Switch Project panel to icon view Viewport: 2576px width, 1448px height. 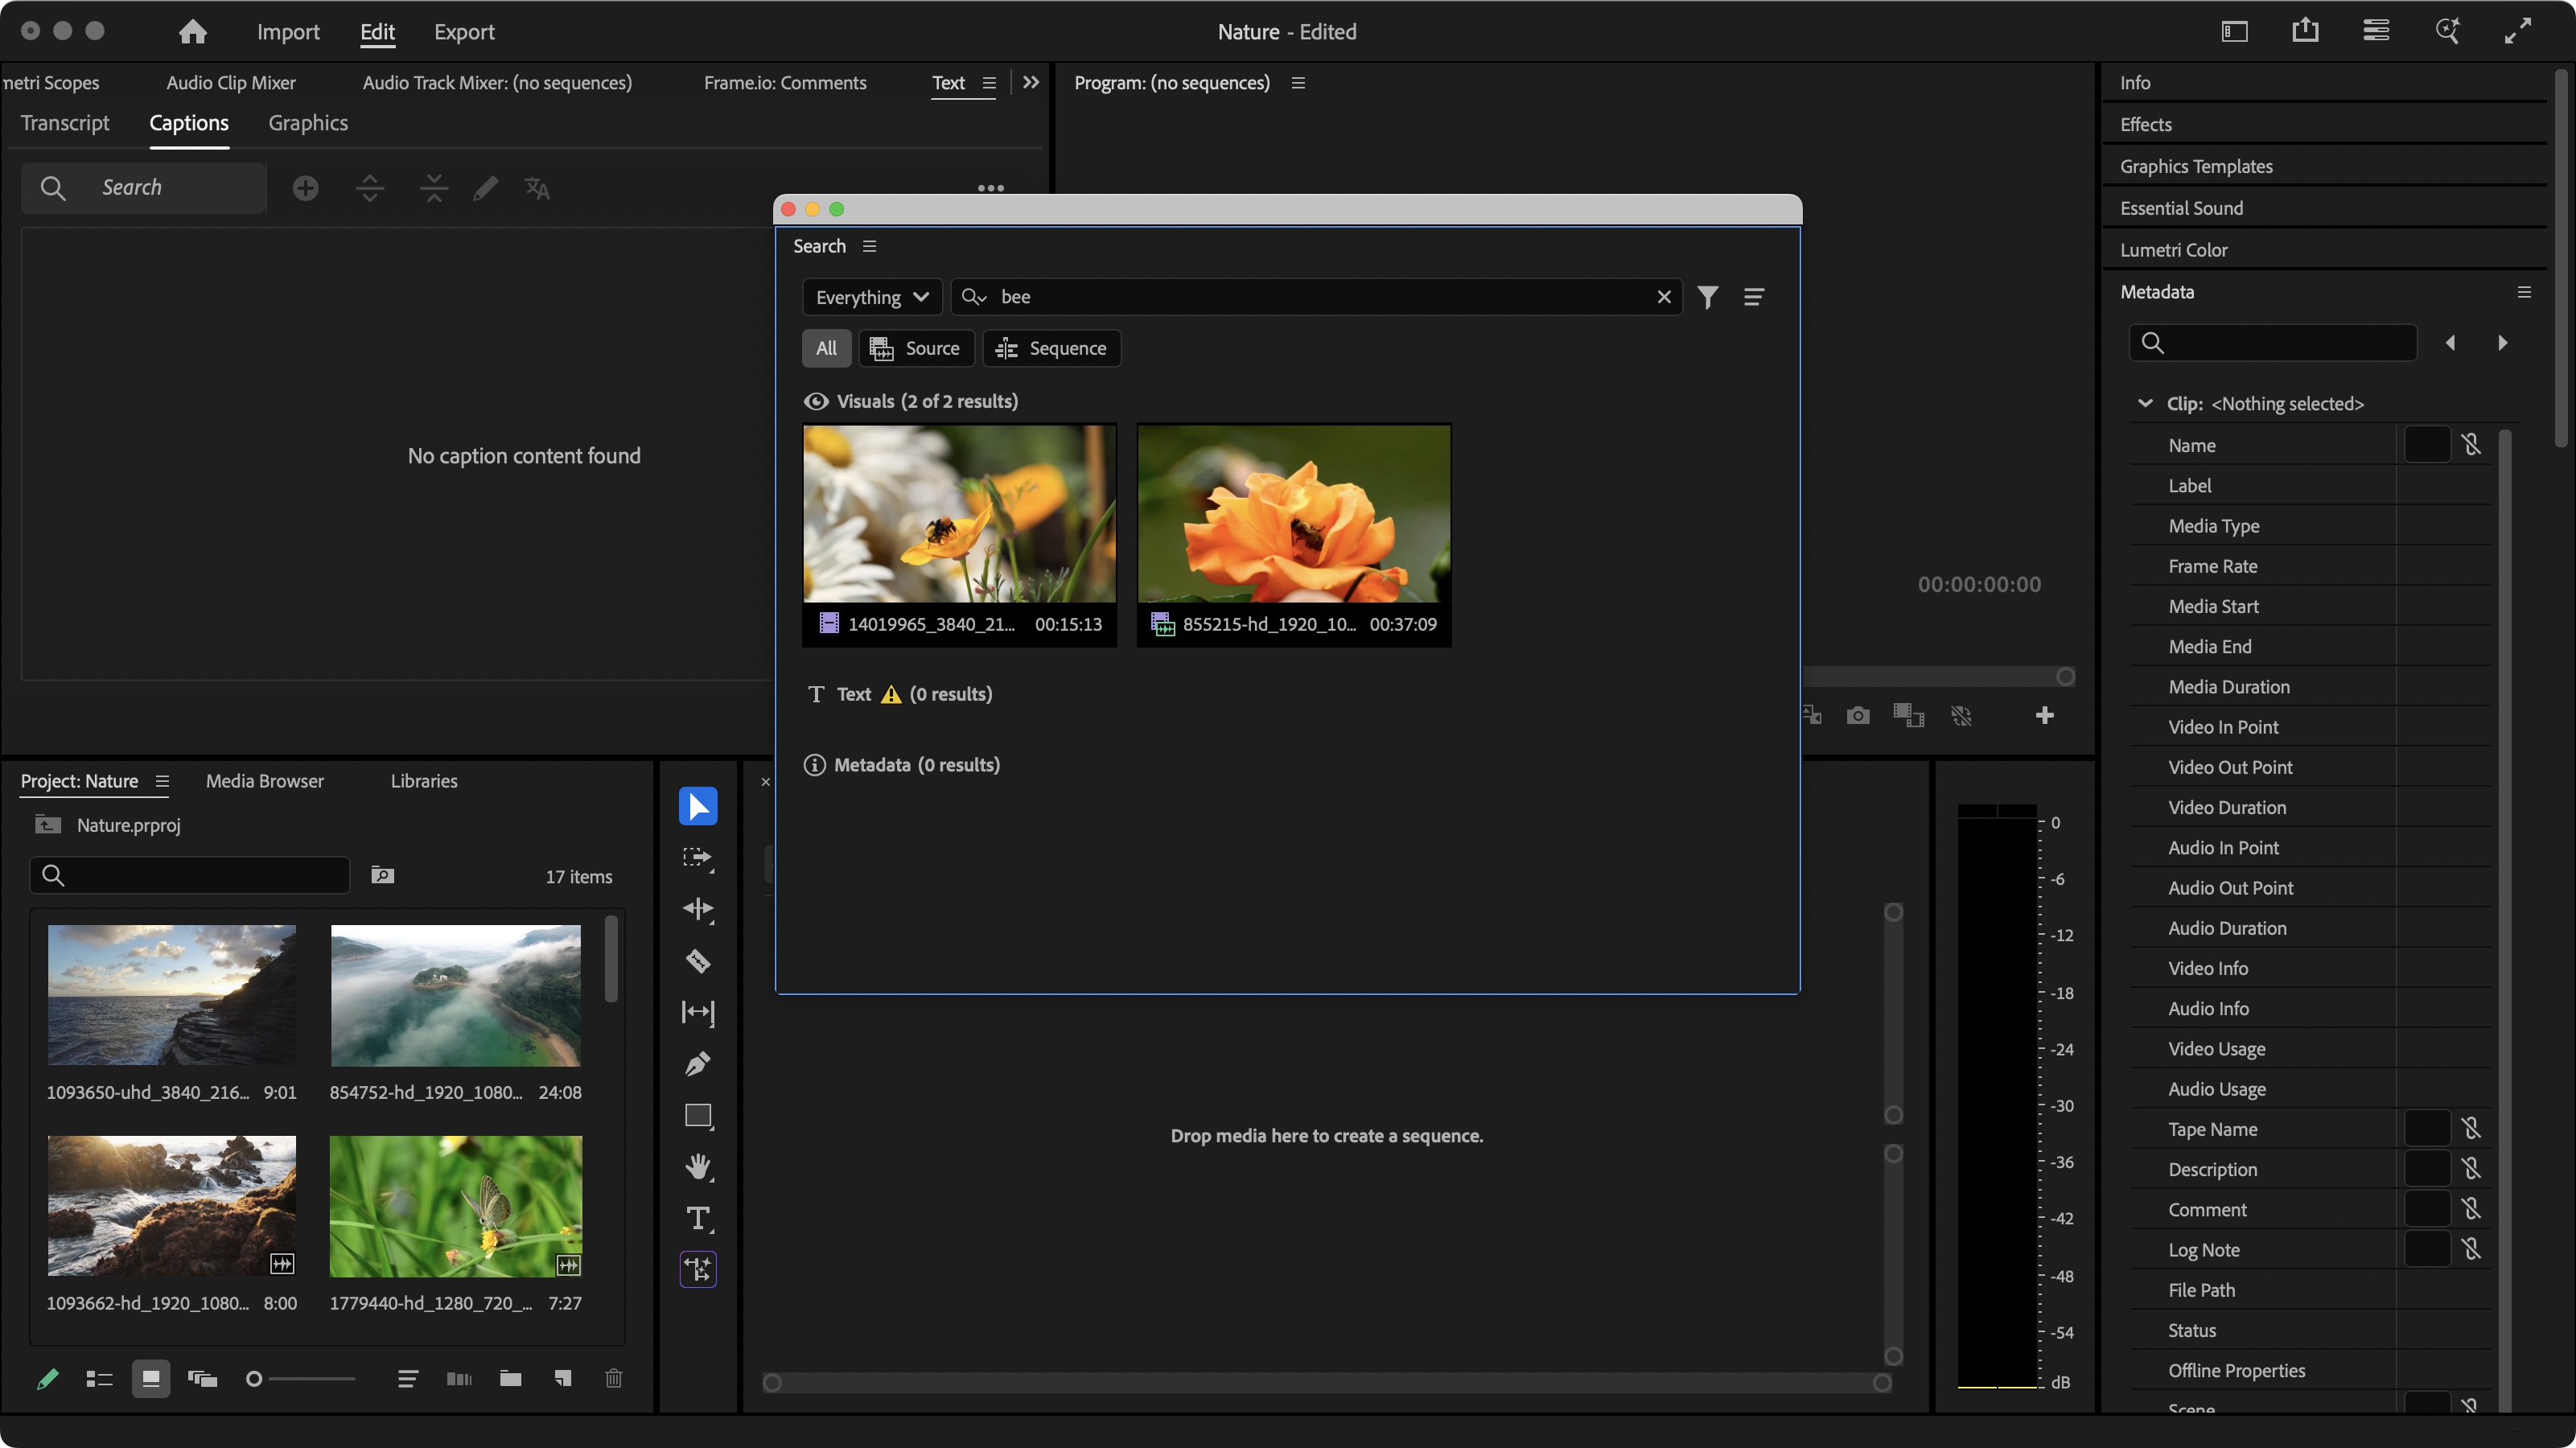pyautogui.click(x=151, y=1379)
